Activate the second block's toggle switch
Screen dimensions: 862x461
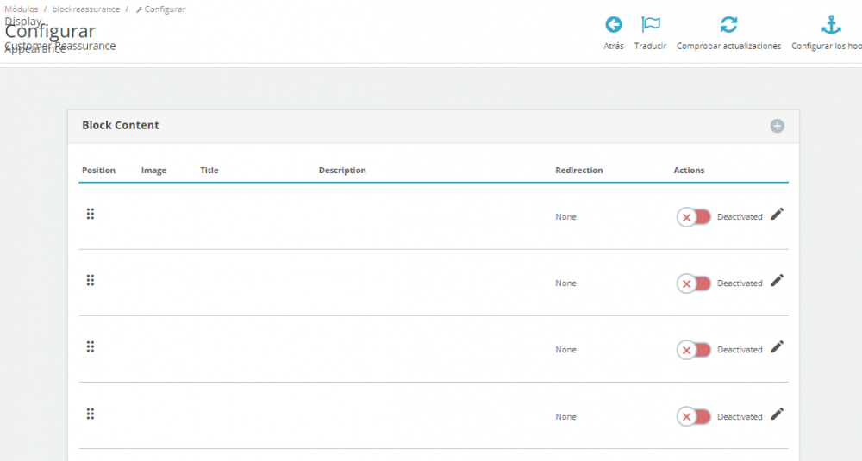[x=694, y=283]
